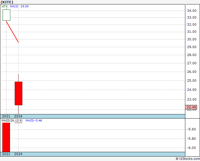Click the -5.60 MACD axis label
The height and width of the screenshot is (161, 200).
point(191,129)
